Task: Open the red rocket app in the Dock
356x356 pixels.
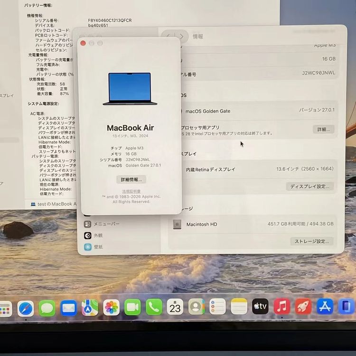Action: pyautogui.click(x=303, y=306)
